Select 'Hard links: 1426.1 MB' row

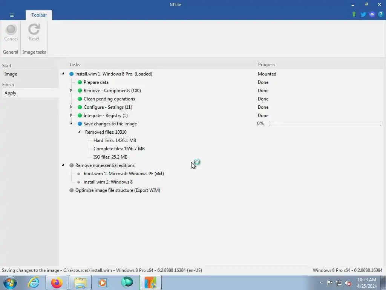click(115, 140)
